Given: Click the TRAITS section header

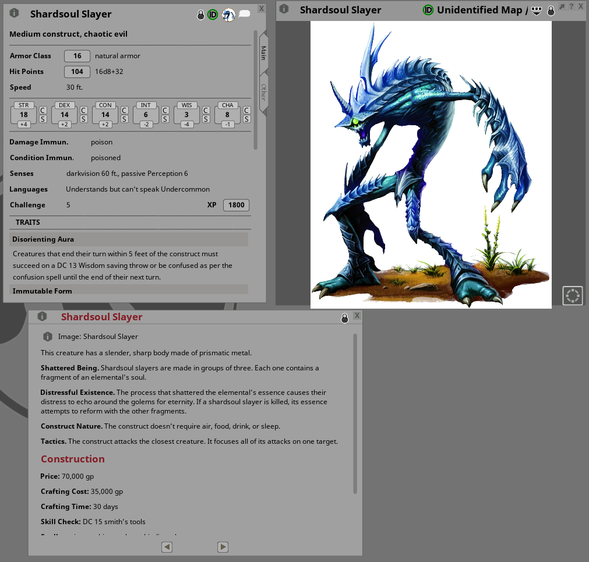Looking at the screenshot, I should [28, 222].
